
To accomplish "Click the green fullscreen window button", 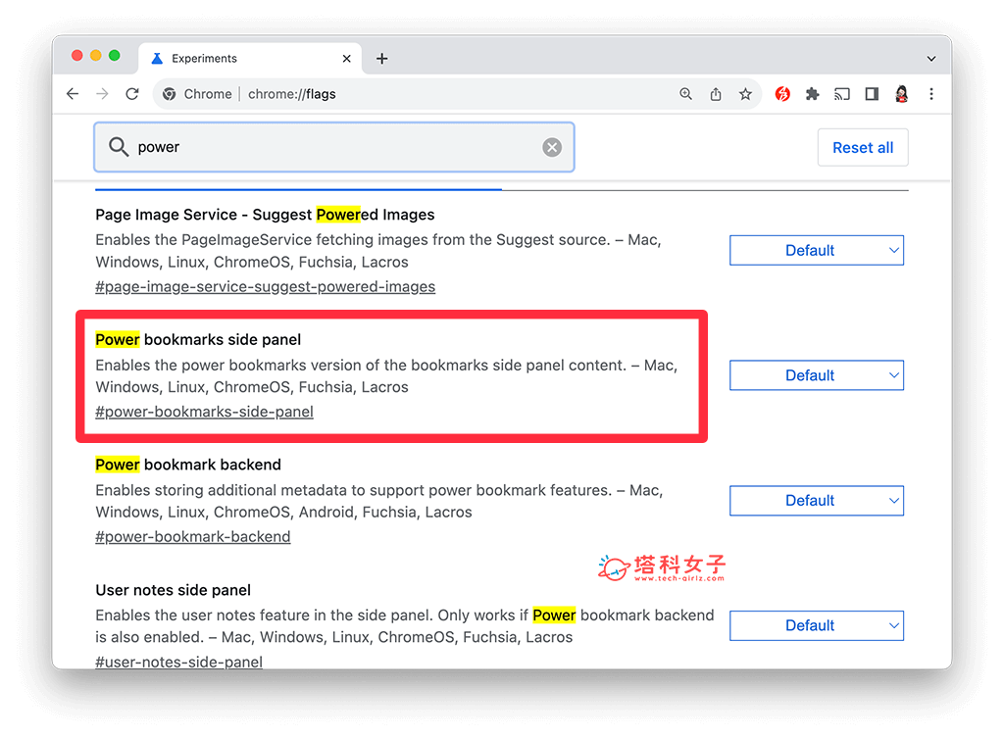I will click(115, 56).
